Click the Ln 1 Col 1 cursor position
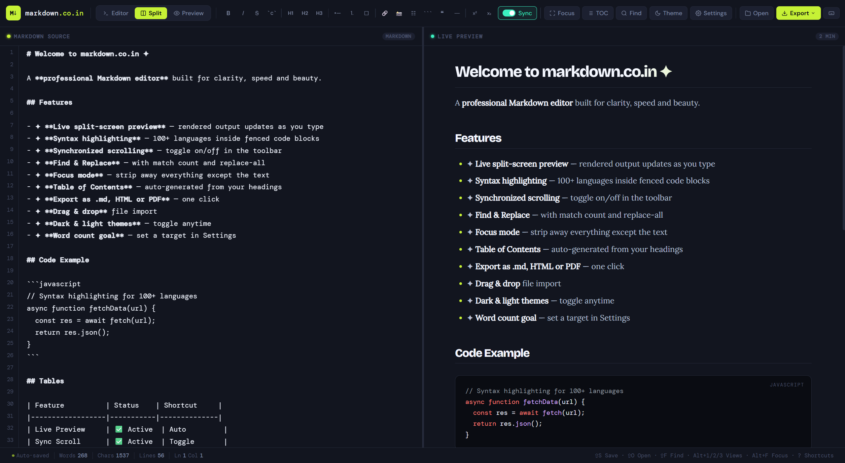Viewport: 845px width, 463px height. click(x=189, y=455)
